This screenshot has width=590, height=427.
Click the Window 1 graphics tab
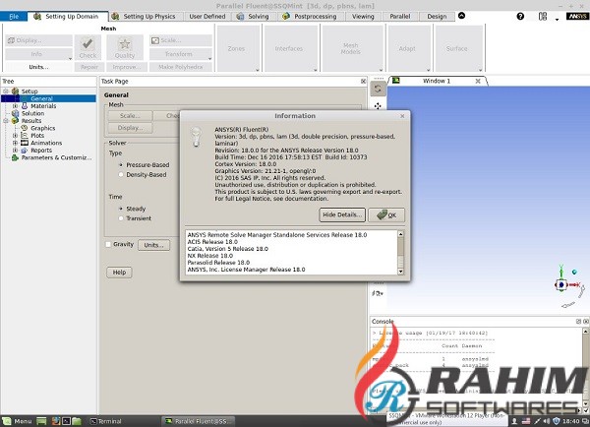click(x=437, y=81)
